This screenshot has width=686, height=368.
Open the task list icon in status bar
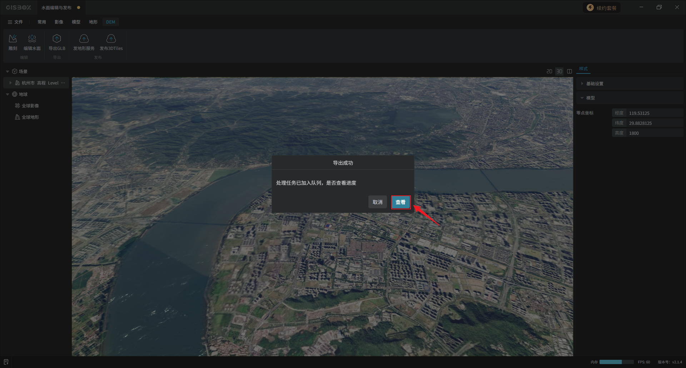click(6, 362)
